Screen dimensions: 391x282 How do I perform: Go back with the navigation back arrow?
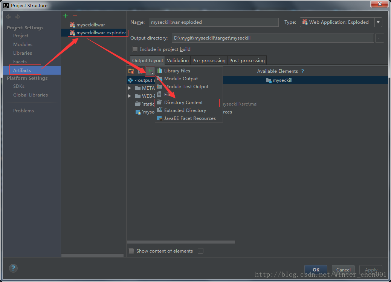click(8, 17)
